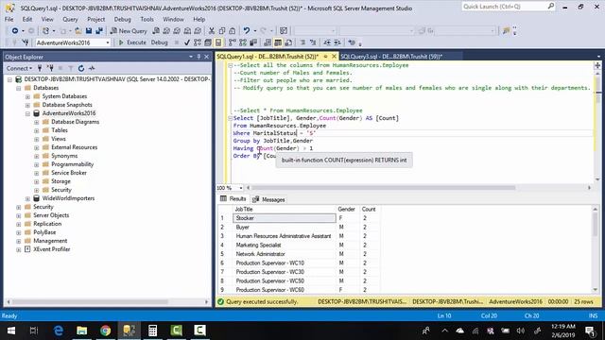
Task: Open the Project menu
Action: (95, 19)
